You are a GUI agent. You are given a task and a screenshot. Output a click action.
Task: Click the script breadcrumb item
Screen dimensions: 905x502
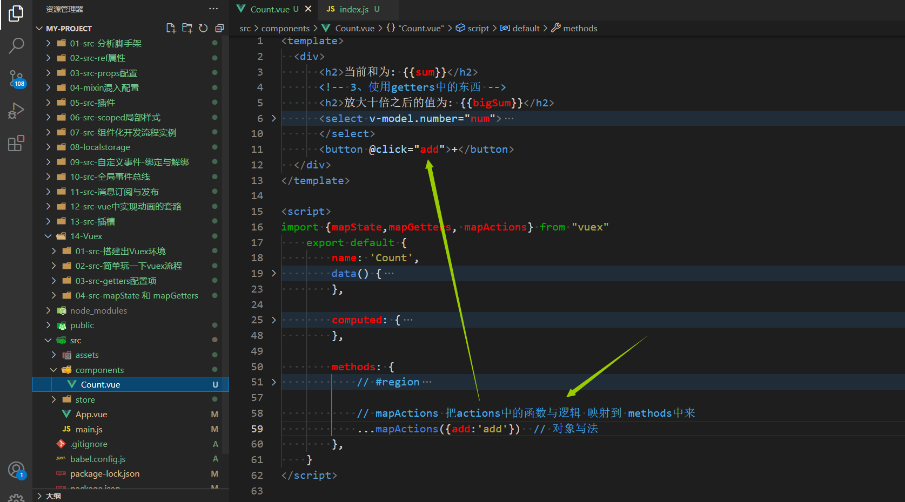click(472, 28)
